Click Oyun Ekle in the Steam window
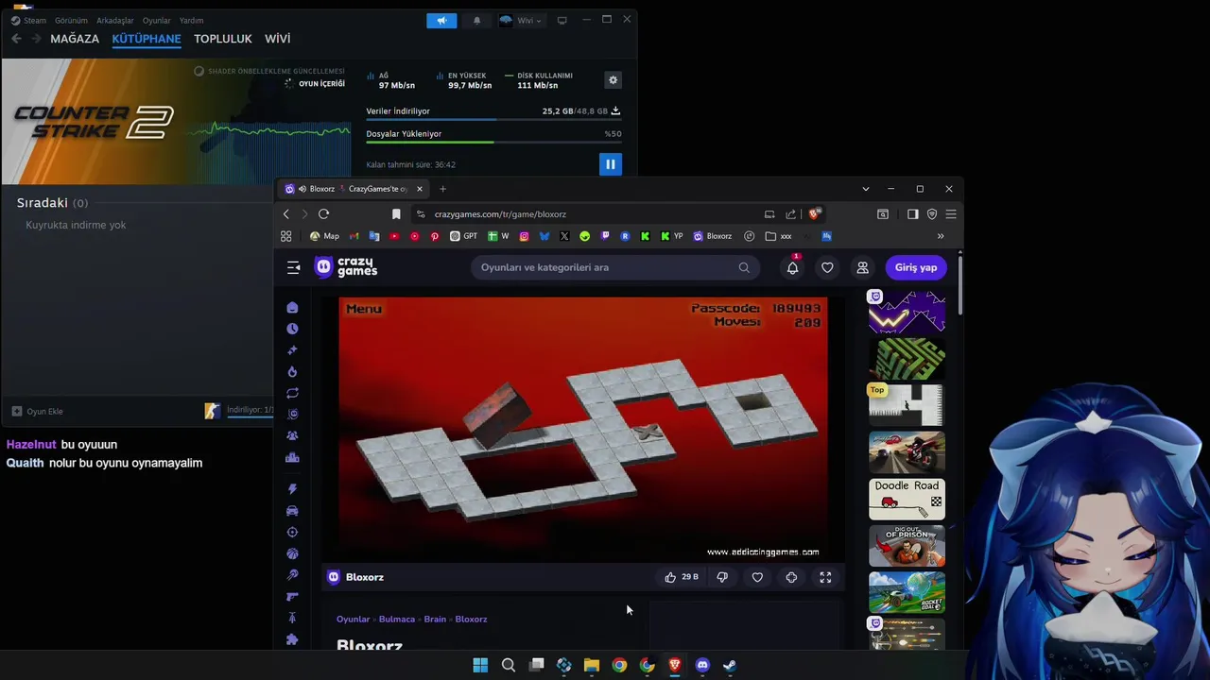 pyautogui.click(x=37, y=412)
